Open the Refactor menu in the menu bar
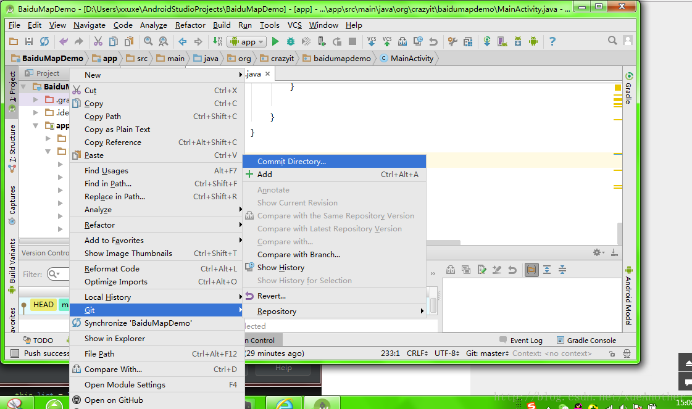 tap(190, 25)
